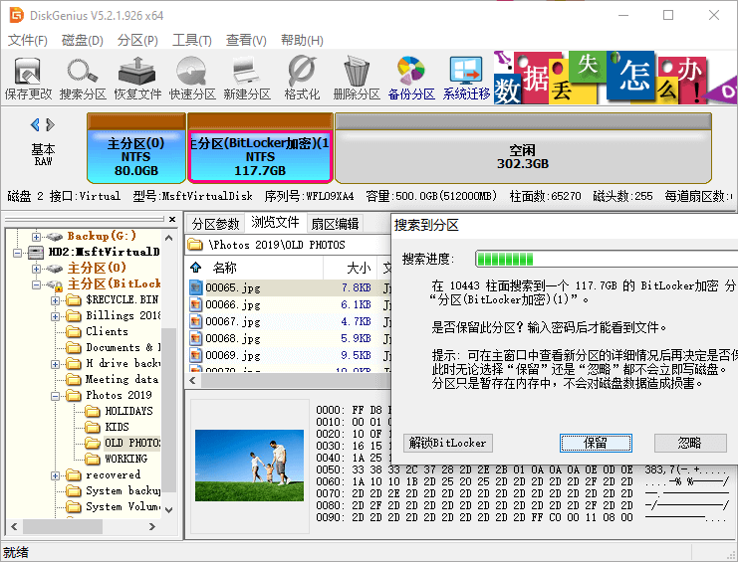Collapse the 主分区(BitLocker) tree node
The image size is (738, 562).
tap(36, 284)
